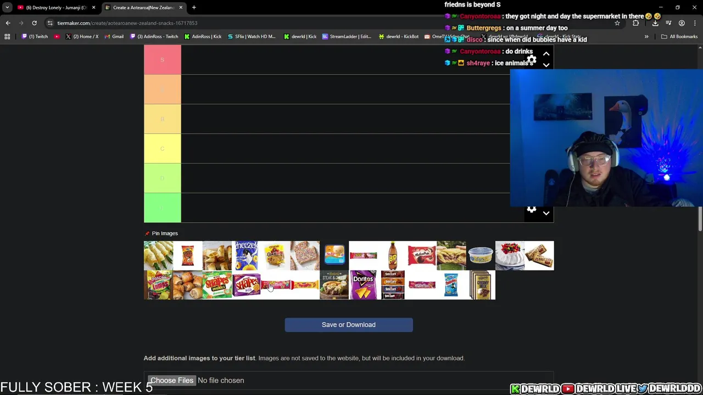Image resolution: width=703 pixels, height=395 pixels.
Task: Open the apps grid in bookmarks bar
Action: coord(7,37)
